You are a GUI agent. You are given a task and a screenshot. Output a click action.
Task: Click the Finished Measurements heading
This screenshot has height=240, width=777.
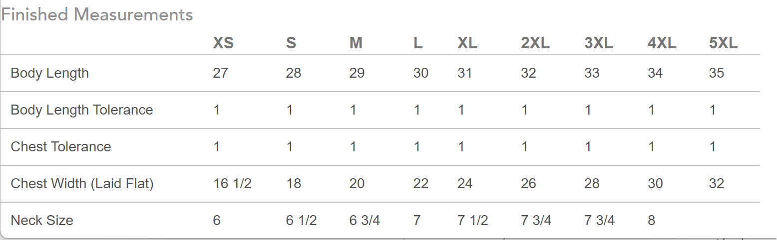tap(97, 15)
